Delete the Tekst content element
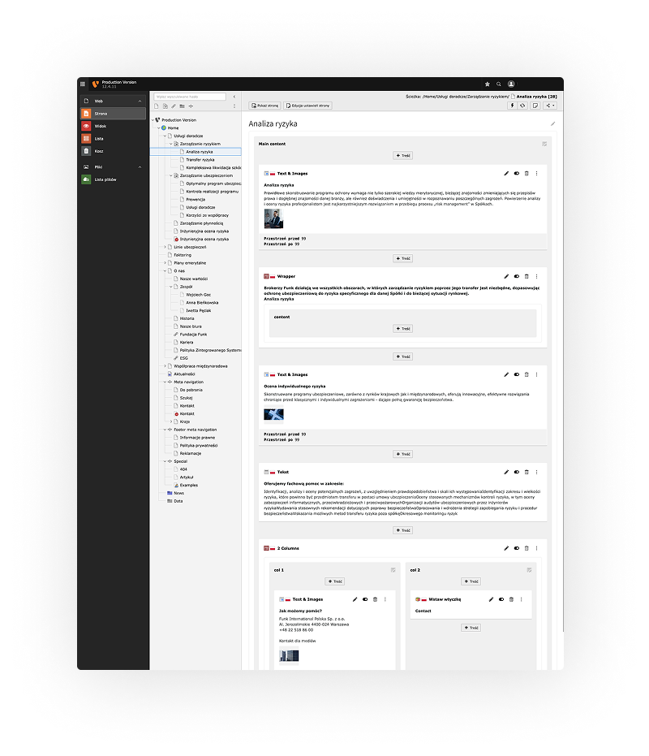 point(527,472)
